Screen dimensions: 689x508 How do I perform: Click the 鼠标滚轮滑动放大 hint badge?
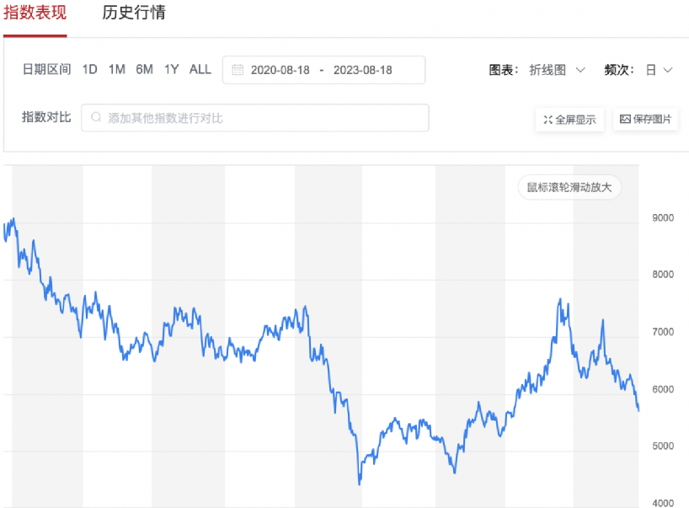coord(569,187)
